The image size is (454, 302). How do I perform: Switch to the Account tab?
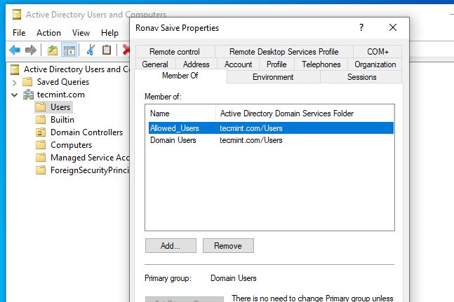(238, 64)
